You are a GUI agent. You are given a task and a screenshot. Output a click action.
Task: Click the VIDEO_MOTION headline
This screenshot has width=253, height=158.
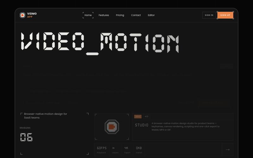pyautogui.click(x=100, y=44)
